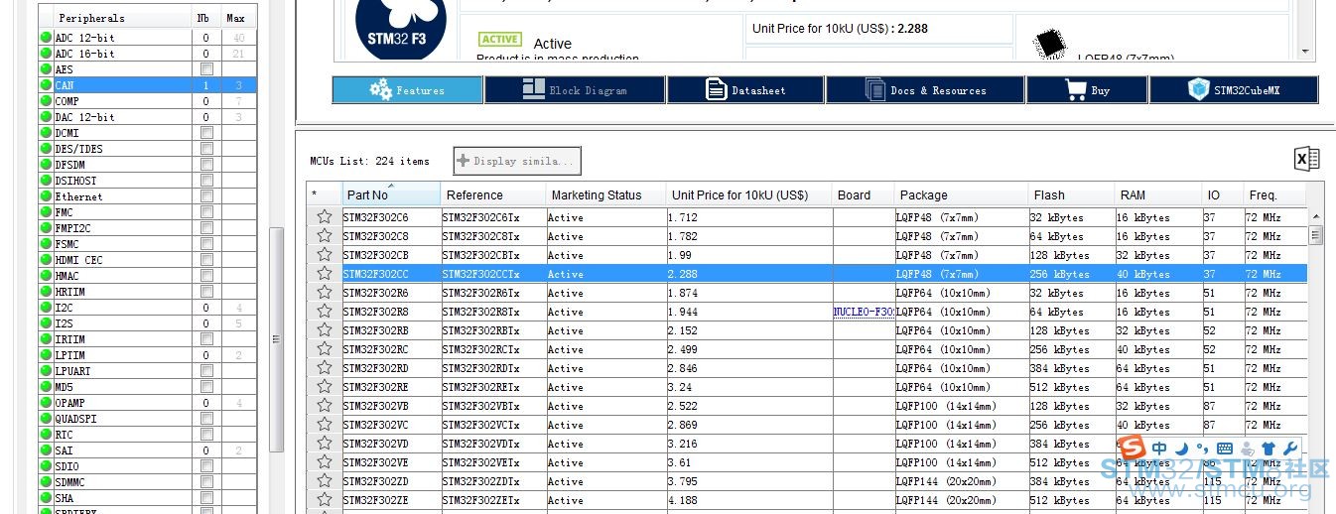Viewport: 1336px width, 514px height.
Task: Enable the AES peripheral checkbox
Action: [x=206, y=69]
